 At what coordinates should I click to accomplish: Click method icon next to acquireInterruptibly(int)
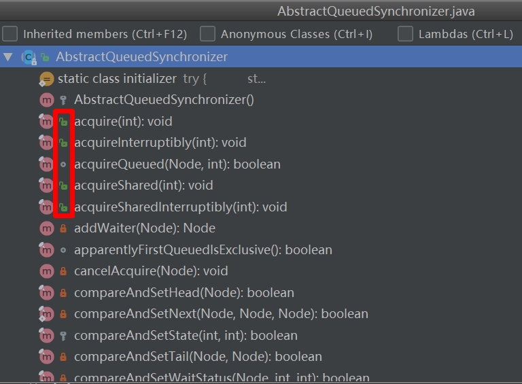[46, 143]
